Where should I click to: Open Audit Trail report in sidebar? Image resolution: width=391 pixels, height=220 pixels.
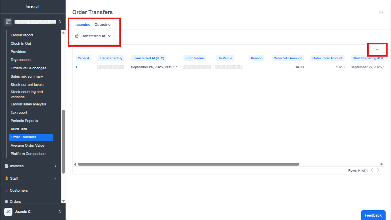point(19,129)
